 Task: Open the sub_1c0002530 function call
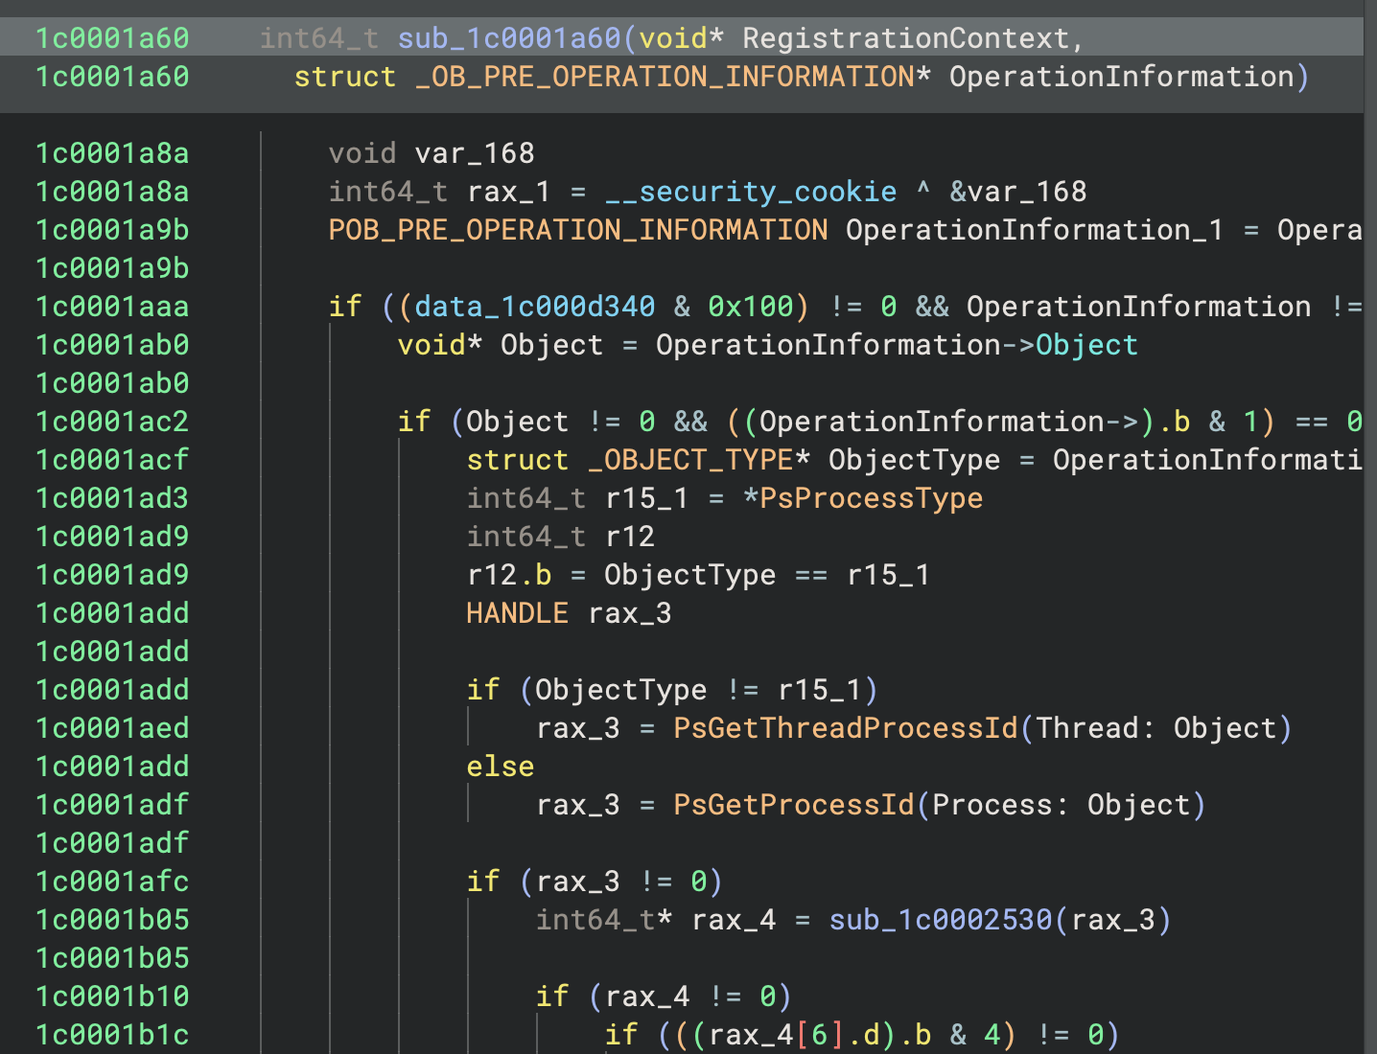pos(941,920)
